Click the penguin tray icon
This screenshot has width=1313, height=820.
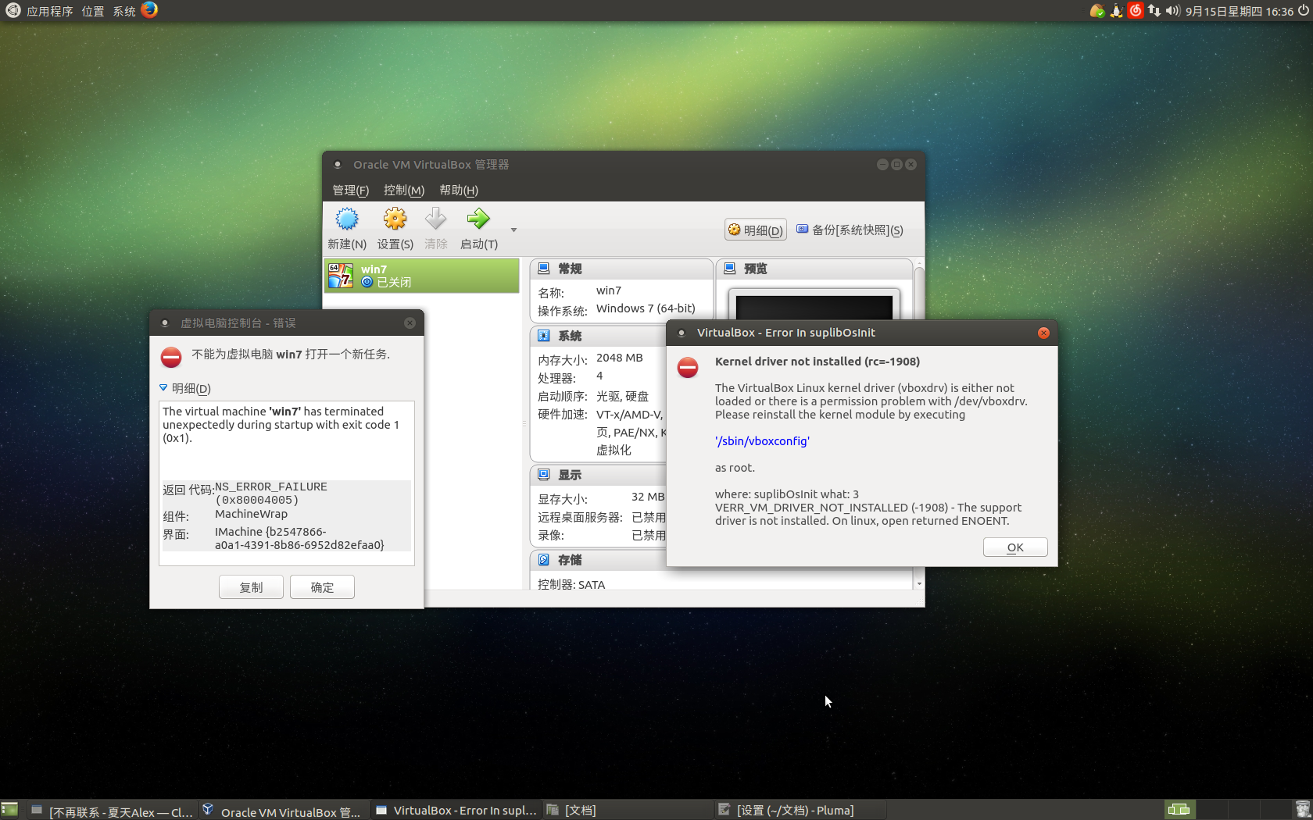pyautogui.click(x=1116, y=11)
